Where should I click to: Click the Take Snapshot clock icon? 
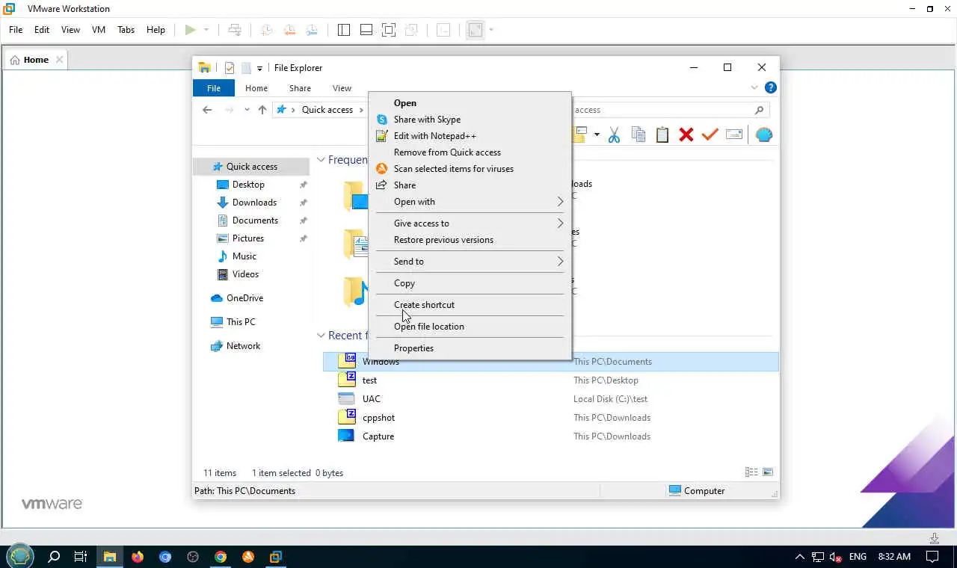pos(265,30)
